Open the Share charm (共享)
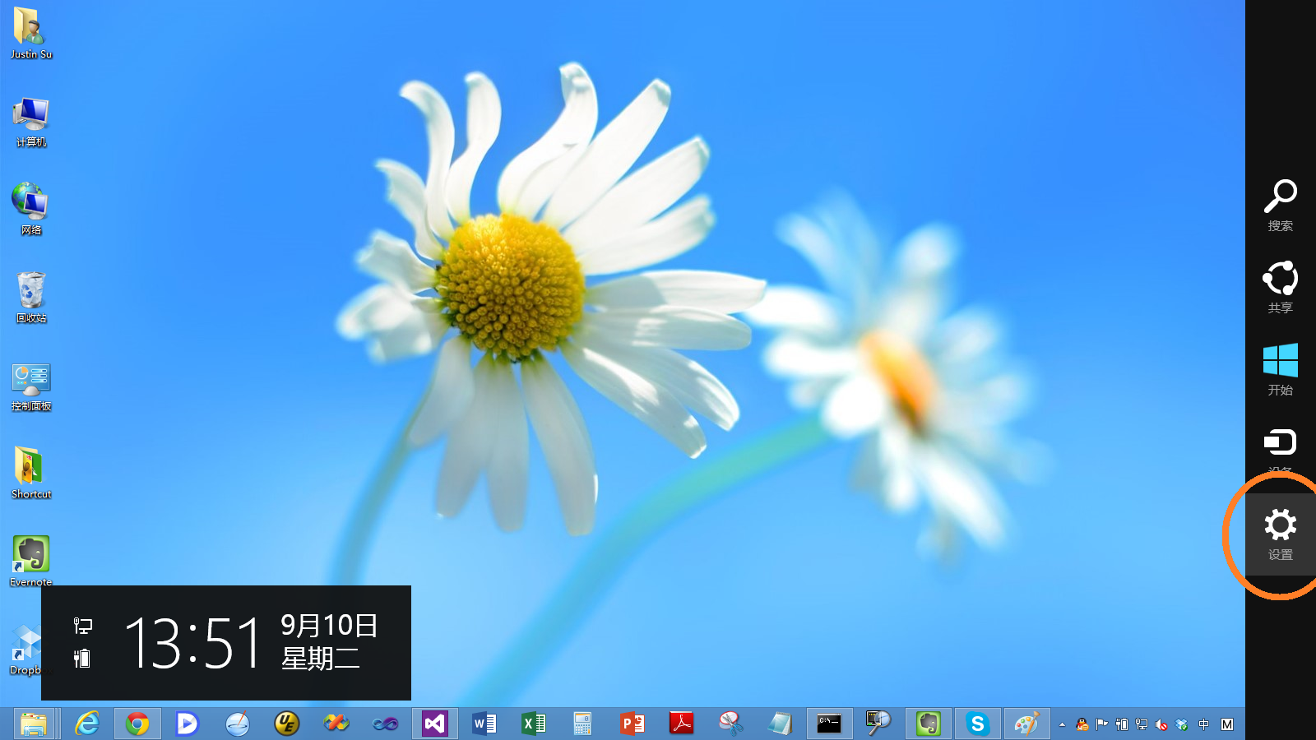This screenshot has width=1316, height=740. click(x=1280, y=287)
